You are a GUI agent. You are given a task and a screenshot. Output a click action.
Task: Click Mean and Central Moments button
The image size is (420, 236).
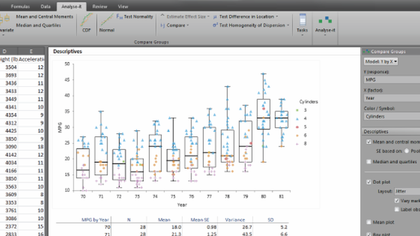pos(45,17)
